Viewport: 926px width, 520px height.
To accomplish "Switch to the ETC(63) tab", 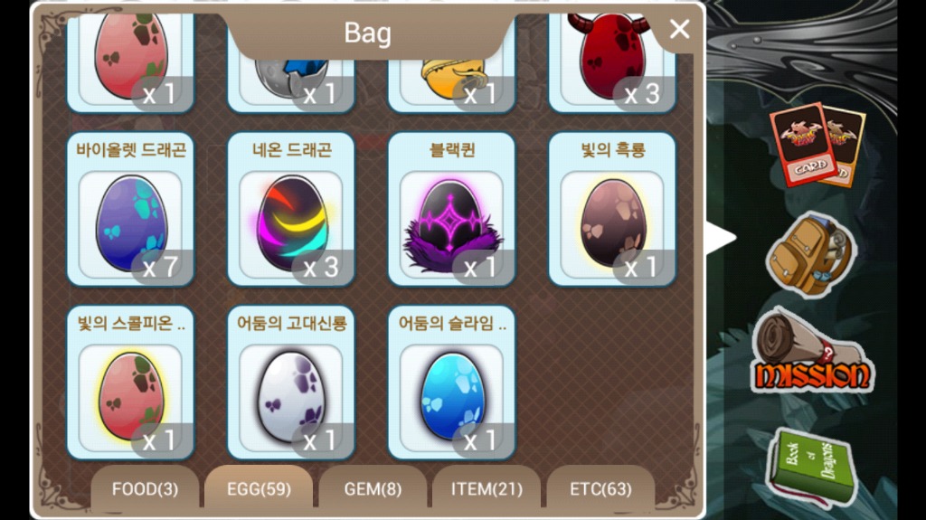I will click(x=600, y=488).
